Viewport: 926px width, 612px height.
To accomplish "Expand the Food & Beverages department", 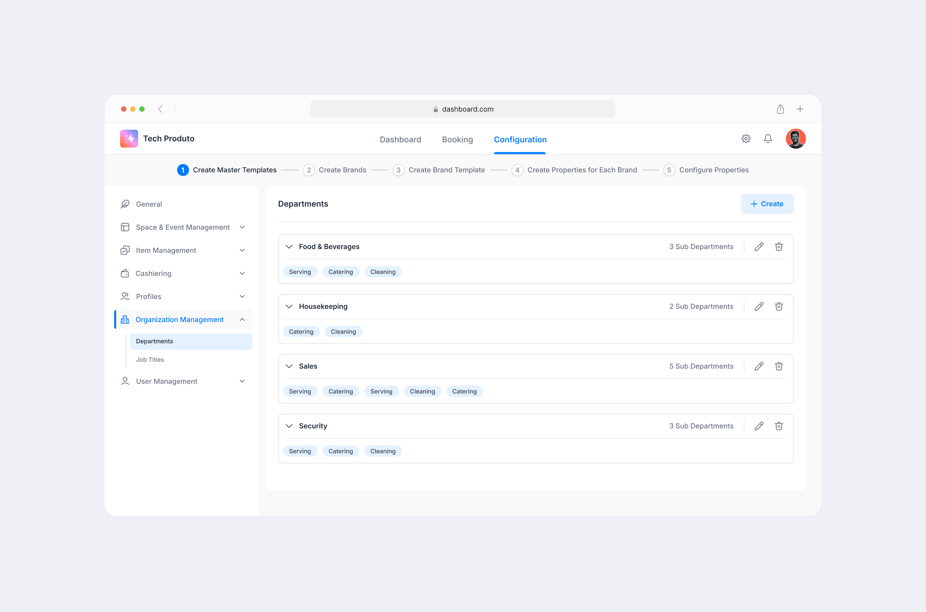I will 289,247.
